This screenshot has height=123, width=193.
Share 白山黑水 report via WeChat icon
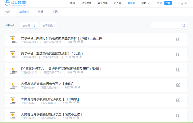(70, 102)
